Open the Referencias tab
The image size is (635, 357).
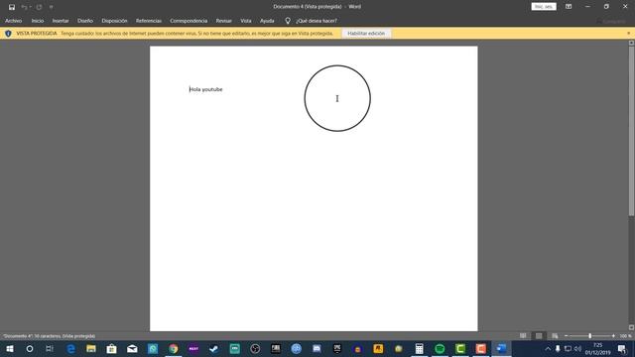[x=149, y=21]
